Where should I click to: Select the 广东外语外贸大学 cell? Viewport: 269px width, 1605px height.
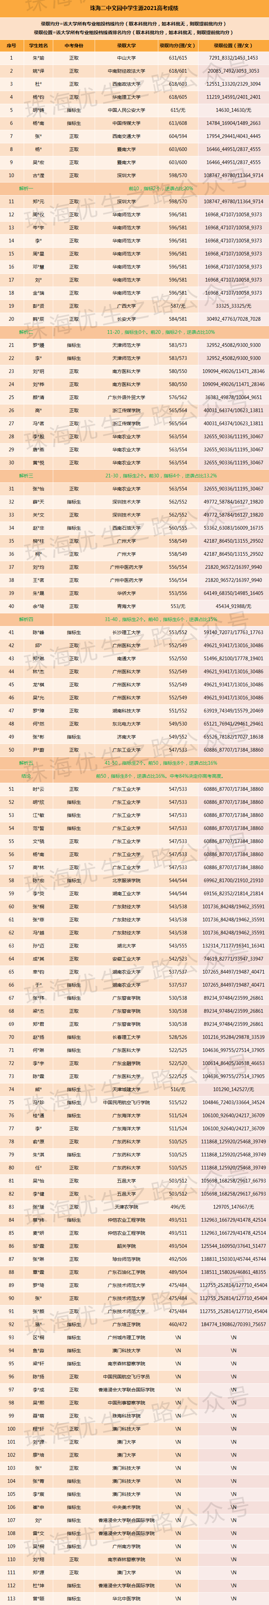[126, 397]
